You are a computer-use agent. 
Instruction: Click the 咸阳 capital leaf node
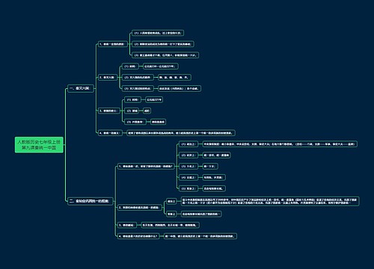pyautogui.click(x=147, y=111)
